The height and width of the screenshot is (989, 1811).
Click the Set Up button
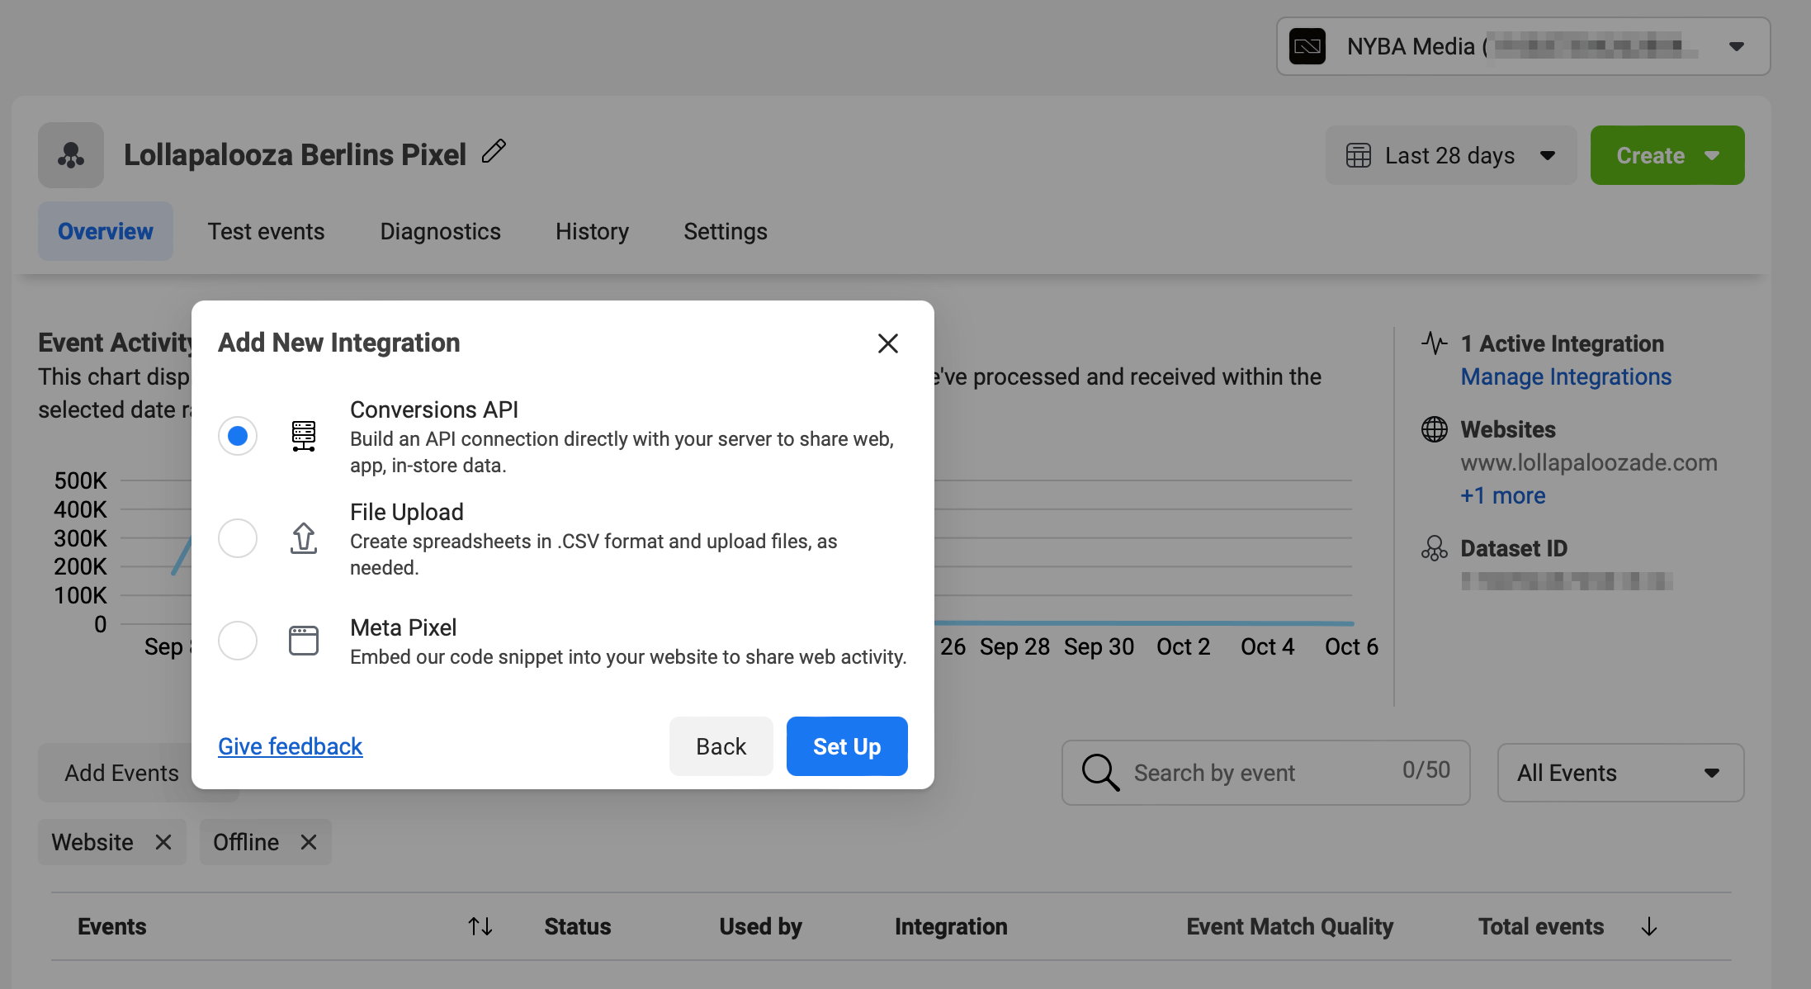click(x=847, y=746)
